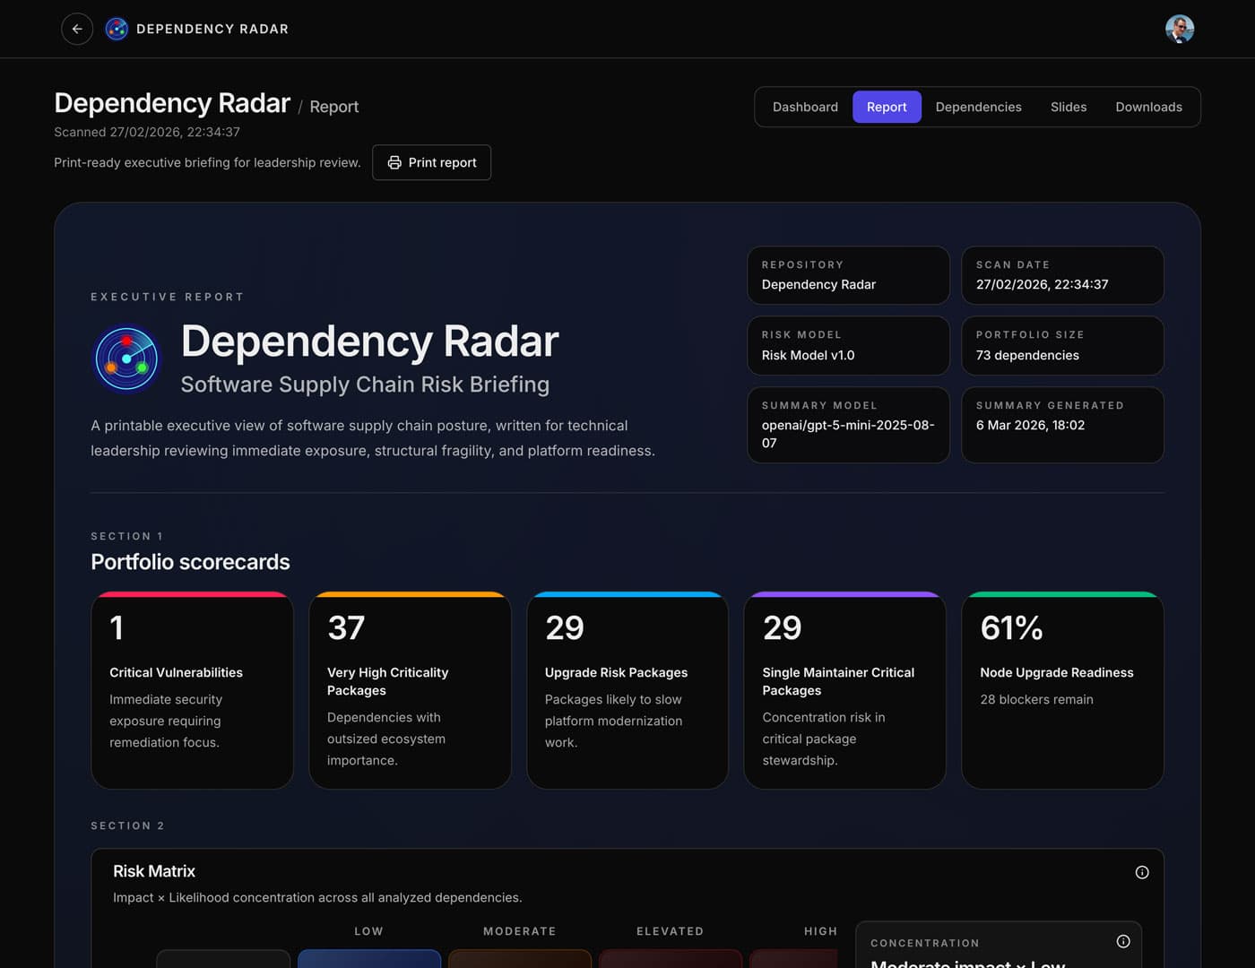Image resolution: width=1255 pixels, height=968 pixels.
Task: Click the printer icon on the Print report button
Action: [394, 162]
